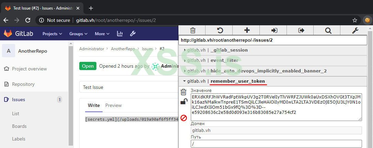The height and width of the screenshot is (148, 373).
Task: Click the cookie value text area
Action: (276, 107)
